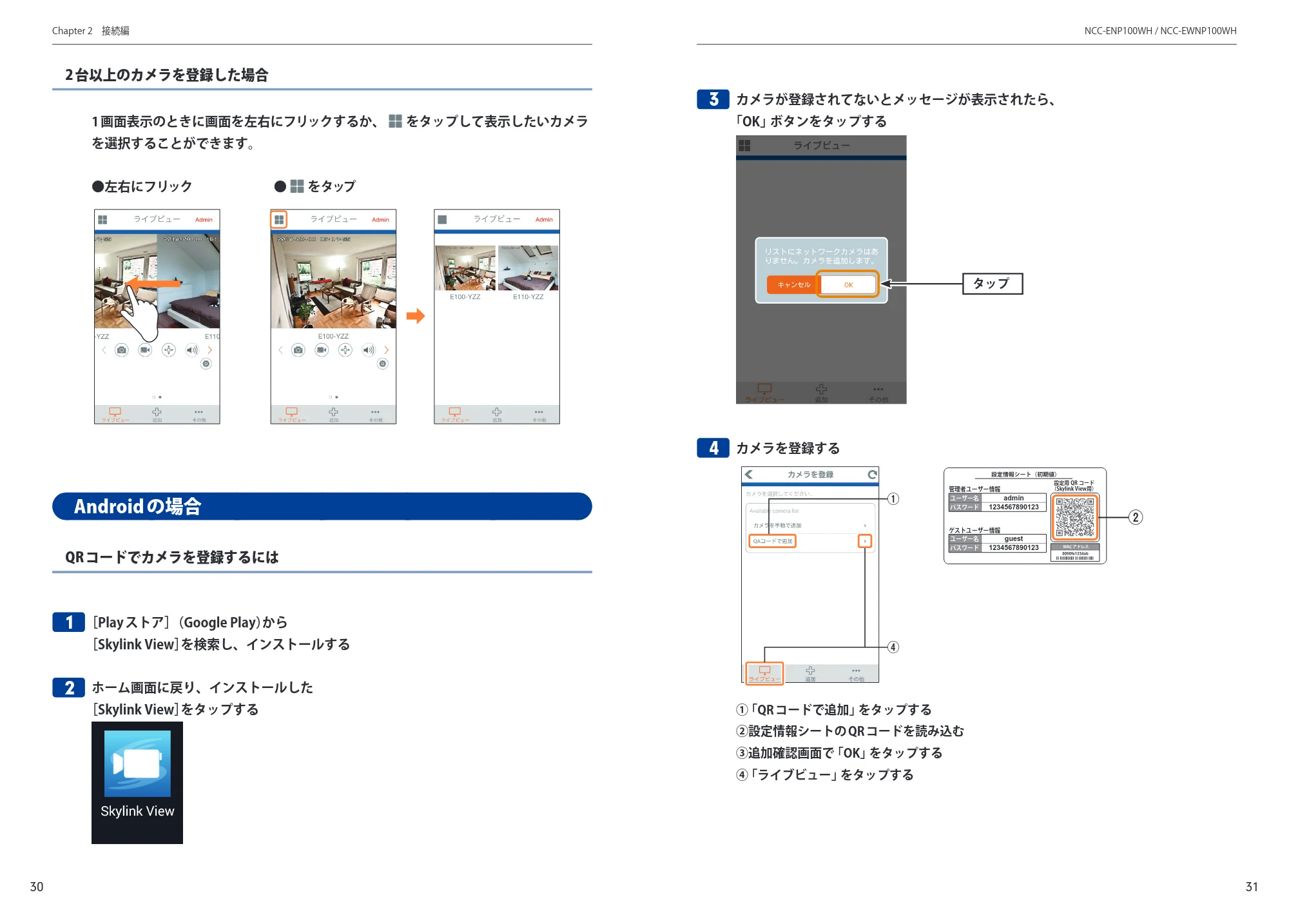Viewport: 1289px width, 915px height.
Task: Open the その他 tab in the E100-YZZ single view
Action: click(x=375, y=415)
